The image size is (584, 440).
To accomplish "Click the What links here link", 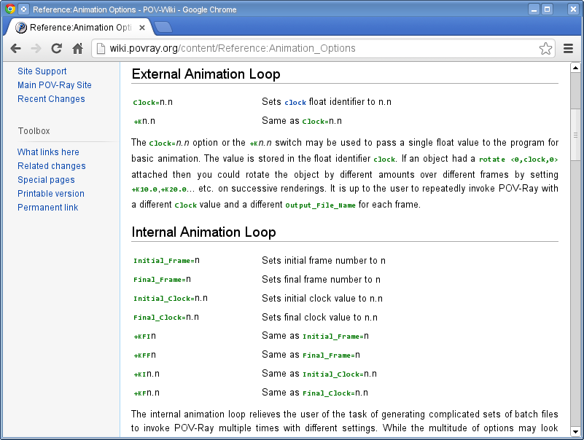I will pyautogui.click(x=48, y=152).
